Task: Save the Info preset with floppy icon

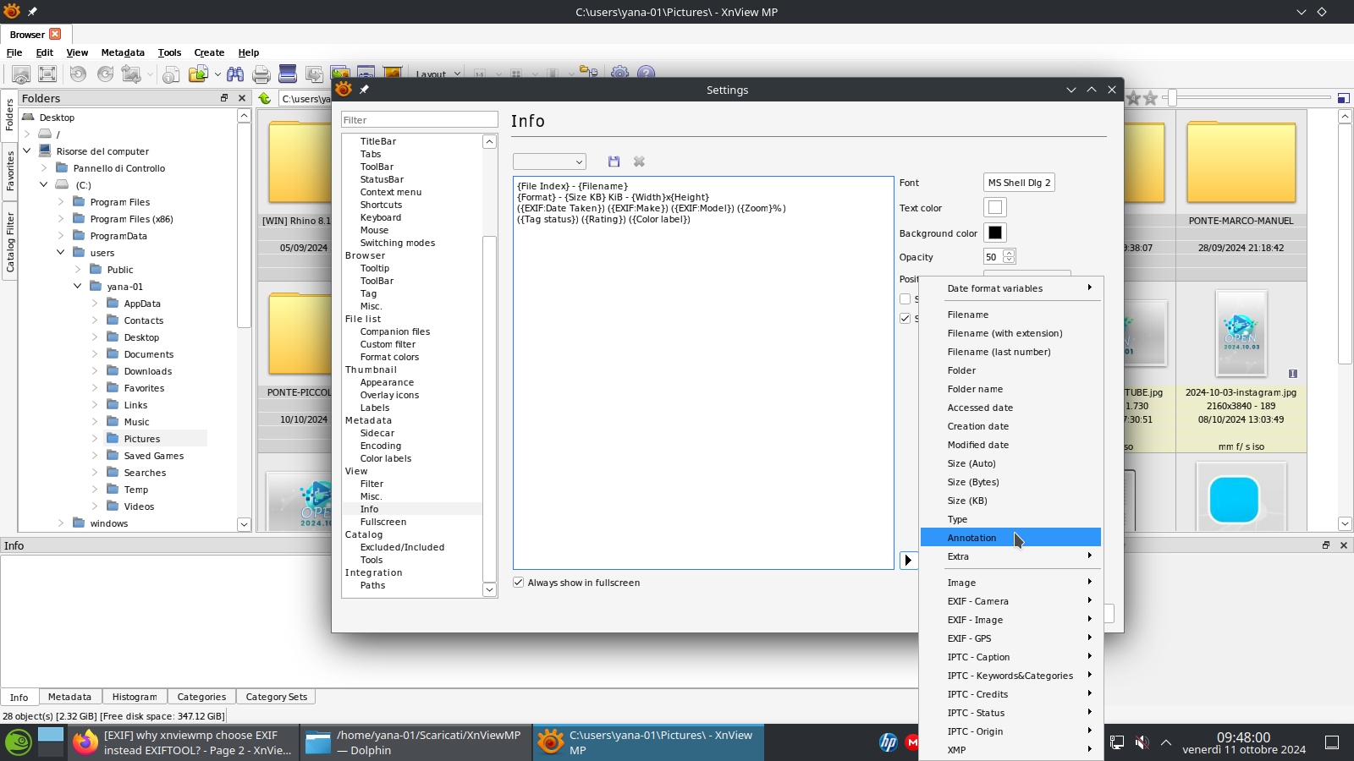Action: (614, 162)
